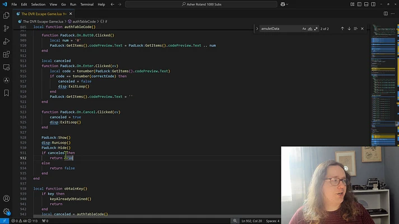The width and height of the screenshot is (399, 224).
Task: Open the Explorer view in activity bar
Action: click(x=6, y=16)
